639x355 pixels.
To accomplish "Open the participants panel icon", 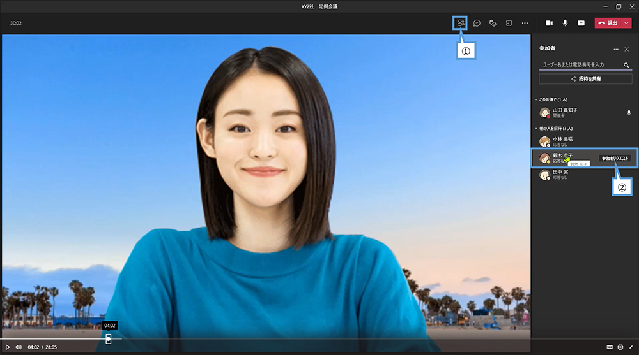I will pyautogui.click(x=461, y=23).
